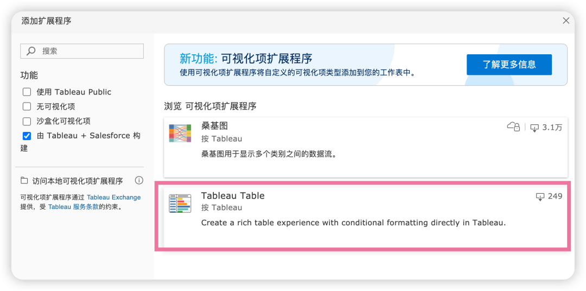Click 访问本地可视化项扩展程序 entry
The image size is (586, 291).
pos(77,181)
